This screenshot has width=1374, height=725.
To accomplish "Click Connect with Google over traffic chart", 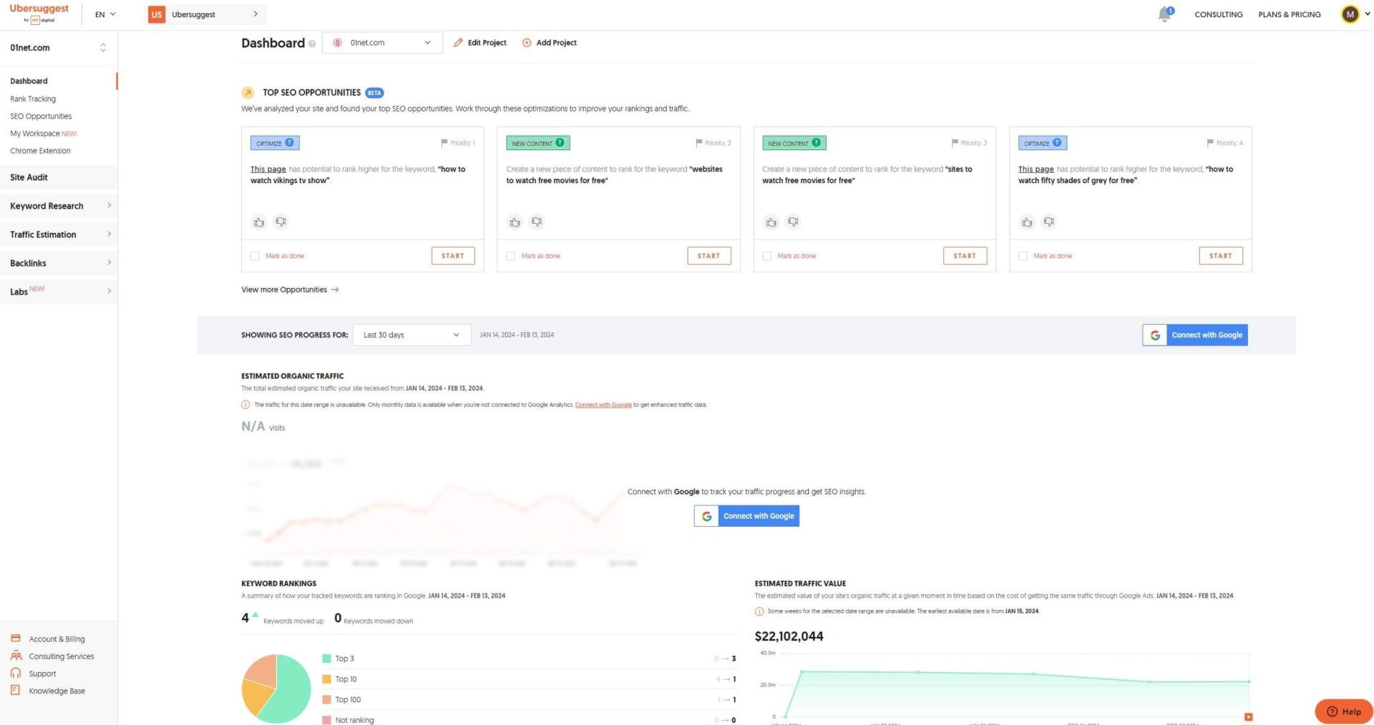I will pyautogui.click(x=746, y=516).
